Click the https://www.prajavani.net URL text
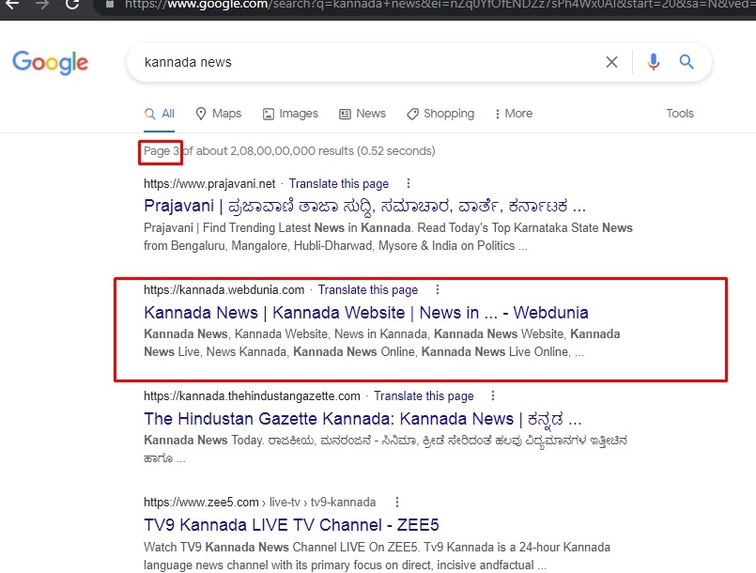 pyautogui.click(x=209, y=184)
